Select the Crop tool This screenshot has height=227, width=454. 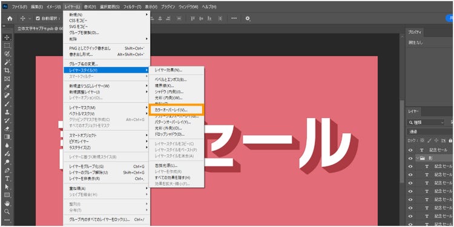pyautogui.click(x=7, y=70)
